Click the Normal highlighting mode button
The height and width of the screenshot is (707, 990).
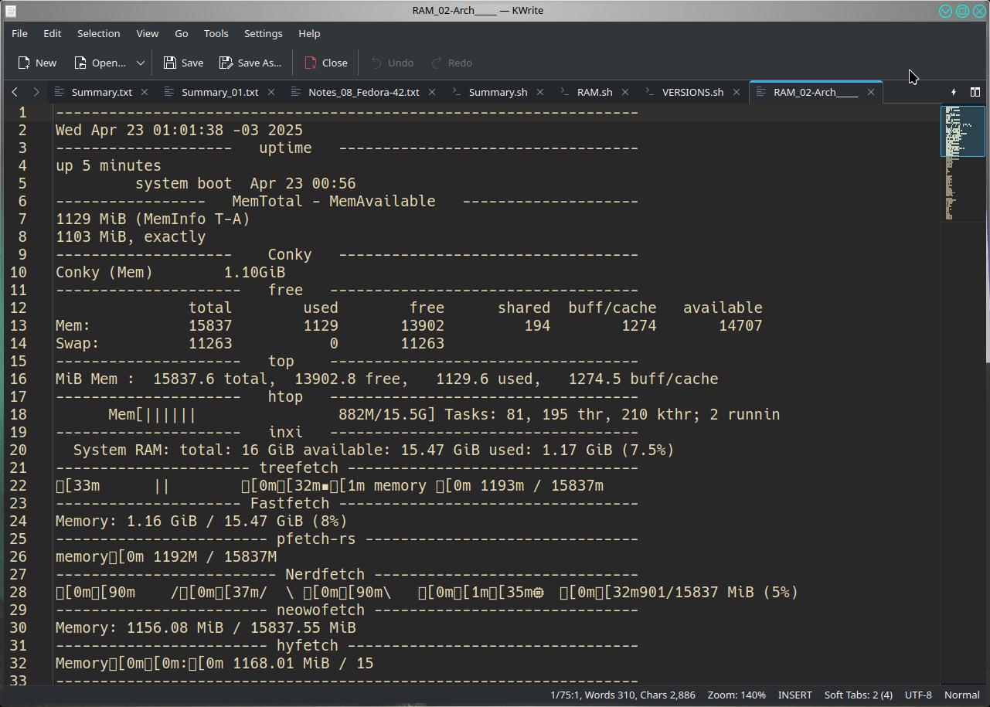tap(961, 695)
